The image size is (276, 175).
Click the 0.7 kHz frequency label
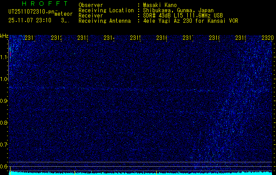click(x=4, y=145)
